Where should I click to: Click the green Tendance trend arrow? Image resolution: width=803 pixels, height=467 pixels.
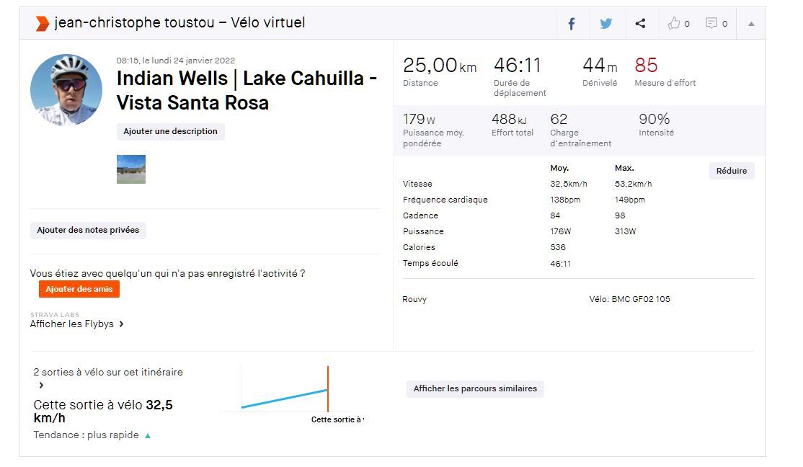pyautogui.click(x=148, y=435)
